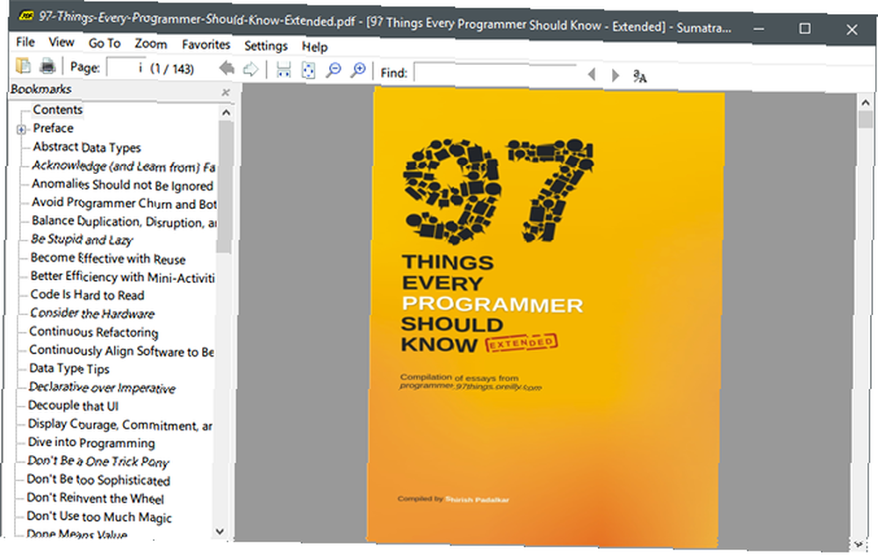Select Don't Be a One Trick Pony bookmark
Screen dimensions: 878x555
[x=98, y=461]
